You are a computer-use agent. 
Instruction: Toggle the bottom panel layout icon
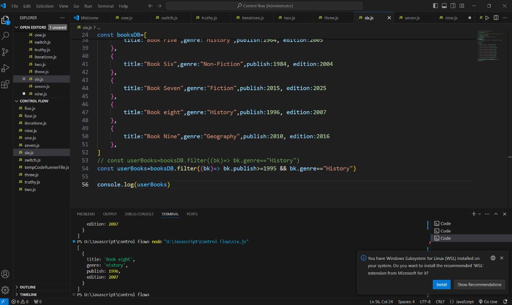[444, 6]
